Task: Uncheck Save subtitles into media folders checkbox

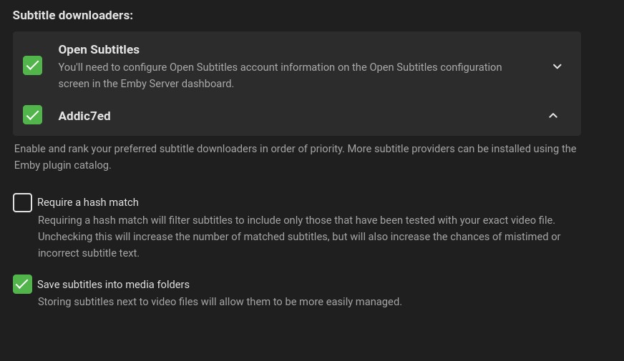Action: (x=22, y=284)
